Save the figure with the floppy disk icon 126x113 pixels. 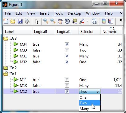(20, 21)
